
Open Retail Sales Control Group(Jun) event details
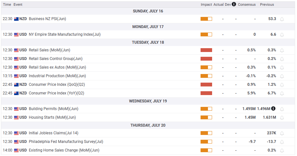point(55,59)
